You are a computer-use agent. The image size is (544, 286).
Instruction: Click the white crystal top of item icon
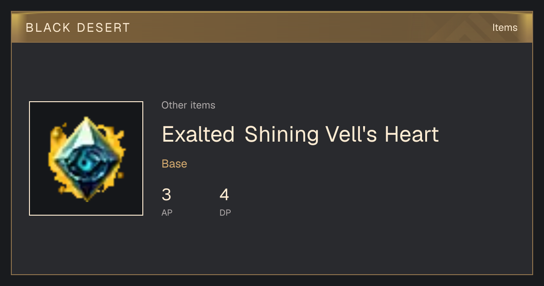point(86,134)
